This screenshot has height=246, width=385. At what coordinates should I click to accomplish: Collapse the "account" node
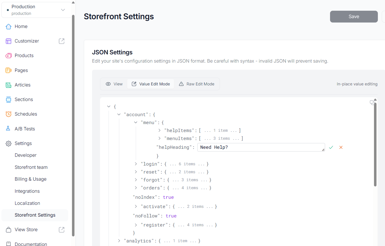119,114
